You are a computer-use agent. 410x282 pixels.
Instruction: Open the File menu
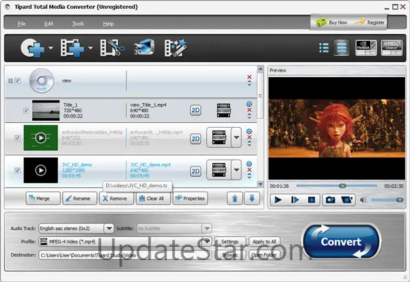pyautogui.click(x=21, y=24)
